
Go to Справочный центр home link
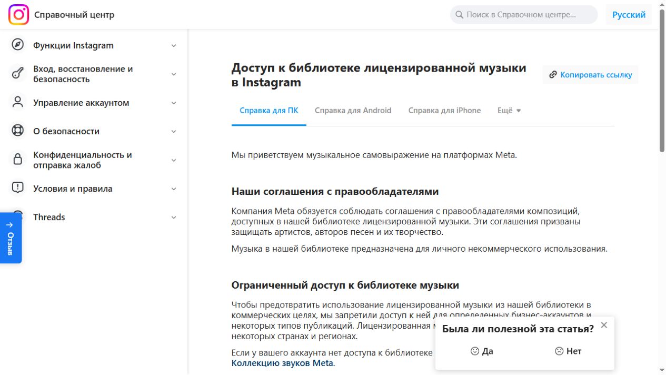click(74, 15)
